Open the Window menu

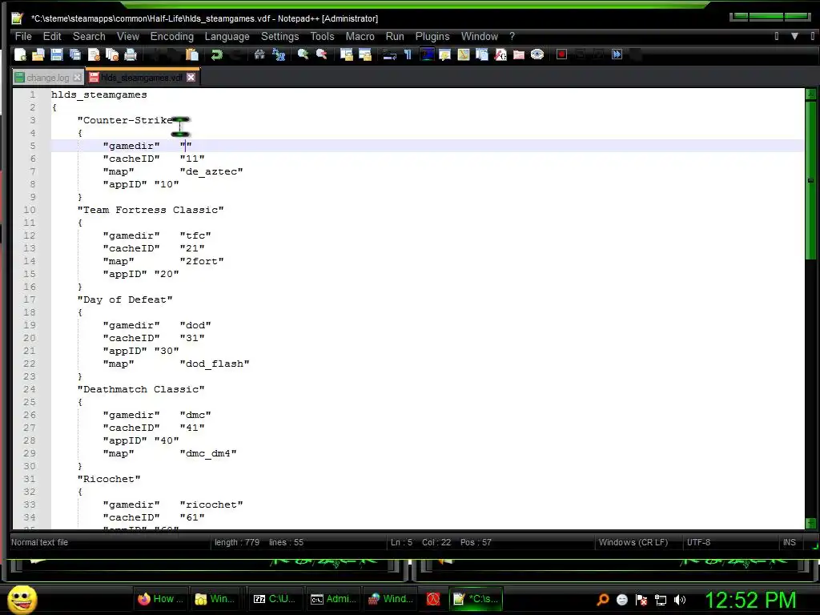click(479, 36)
